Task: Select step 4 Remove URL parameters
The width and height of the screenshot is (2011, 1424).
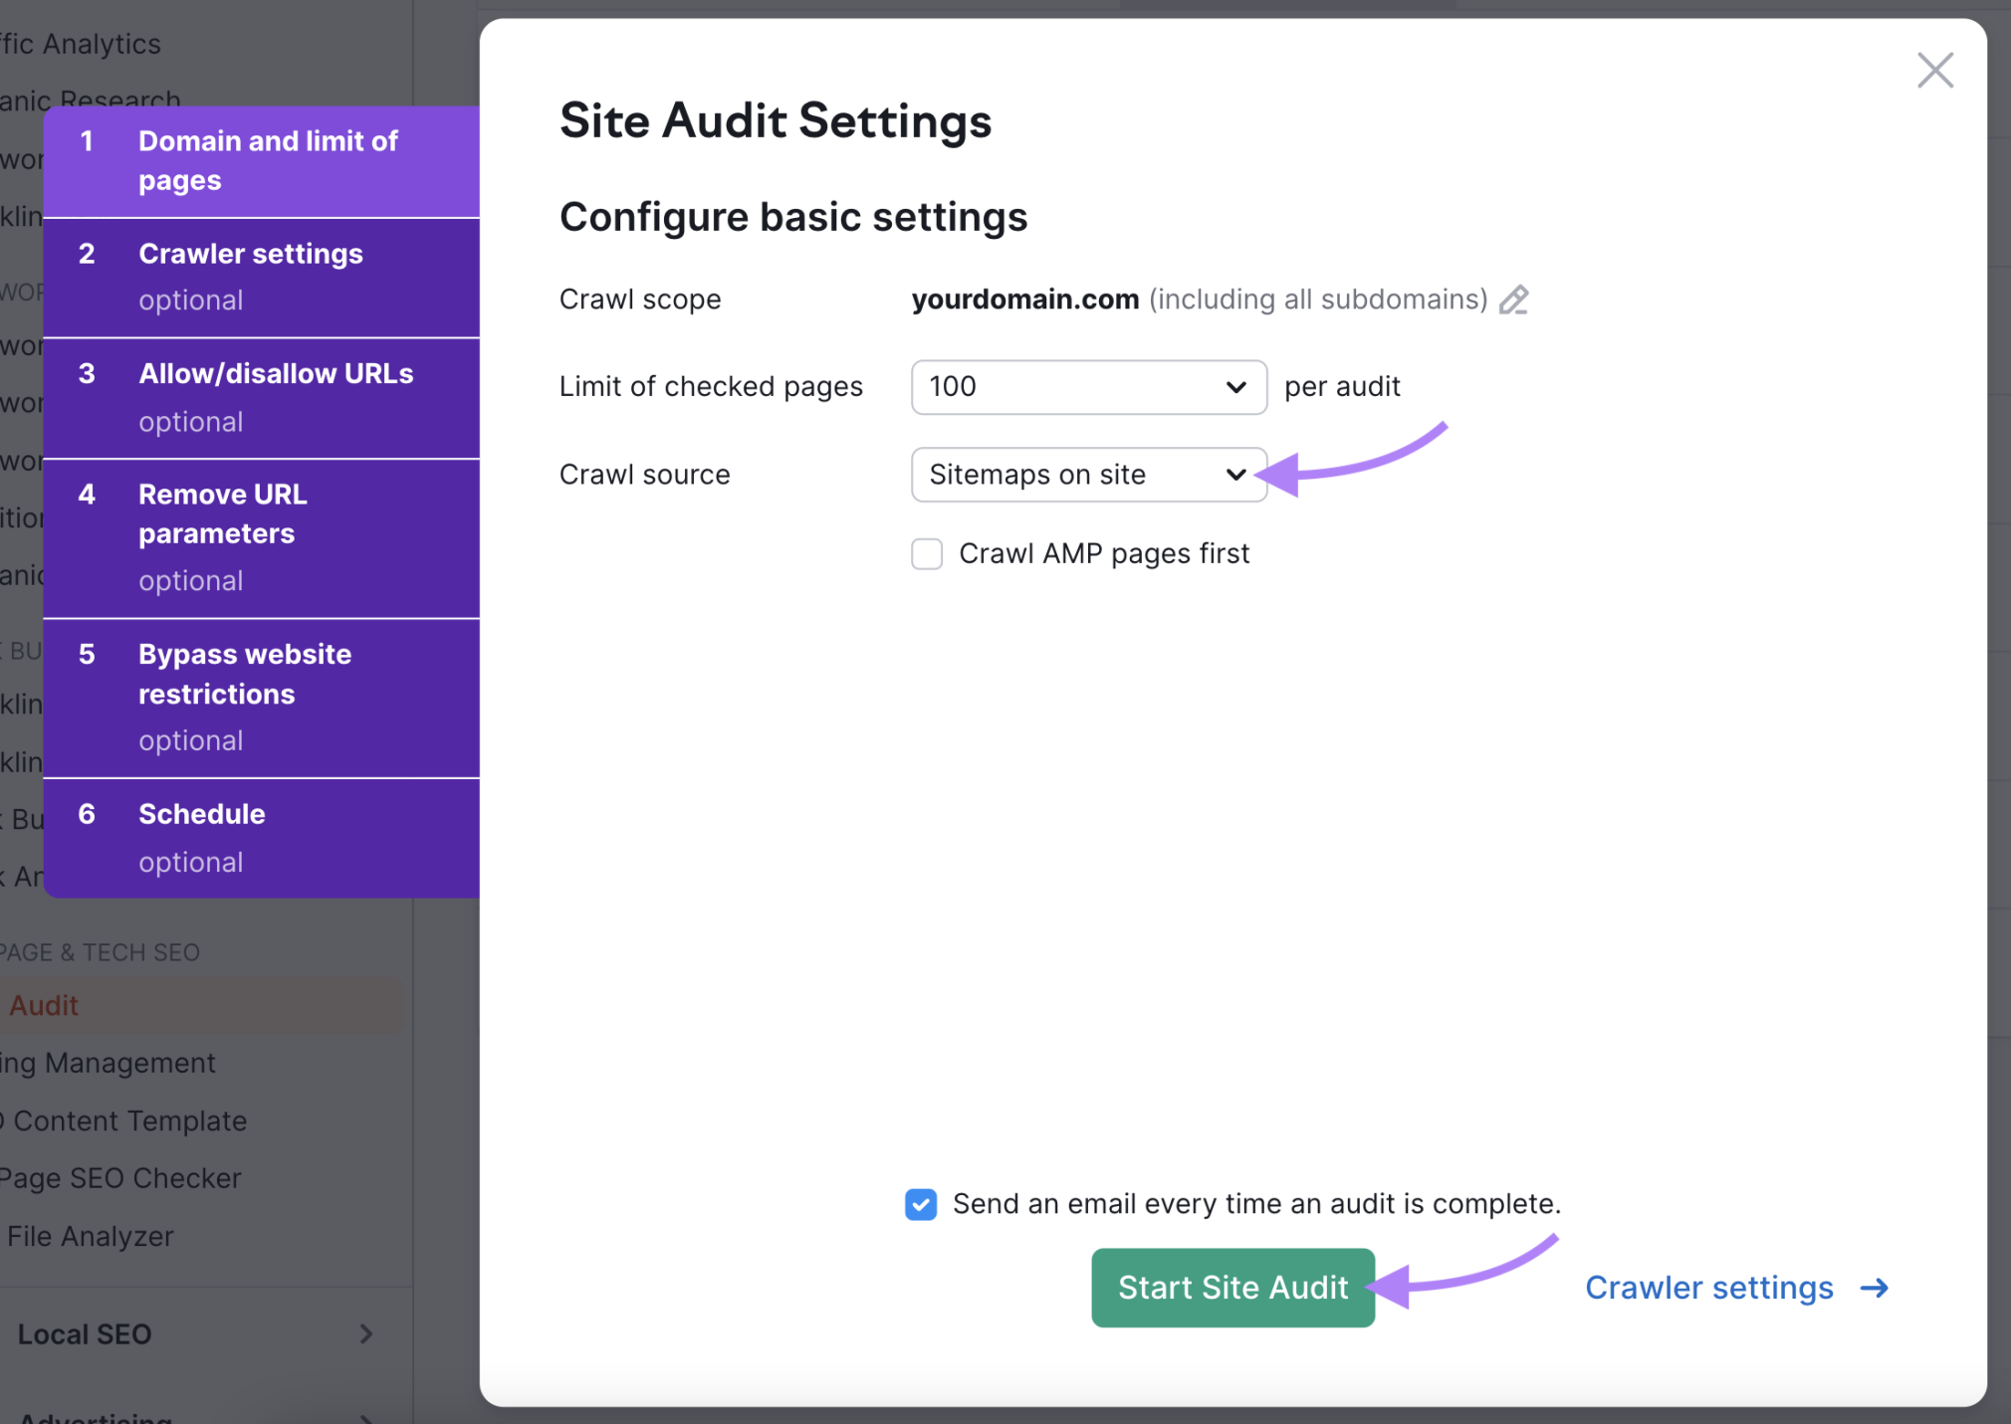Action: 262,538
